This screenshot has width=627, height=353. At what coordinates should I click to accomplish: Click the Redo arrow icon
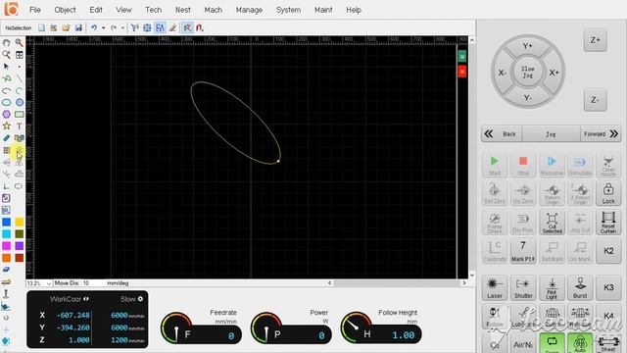(114, 27)
